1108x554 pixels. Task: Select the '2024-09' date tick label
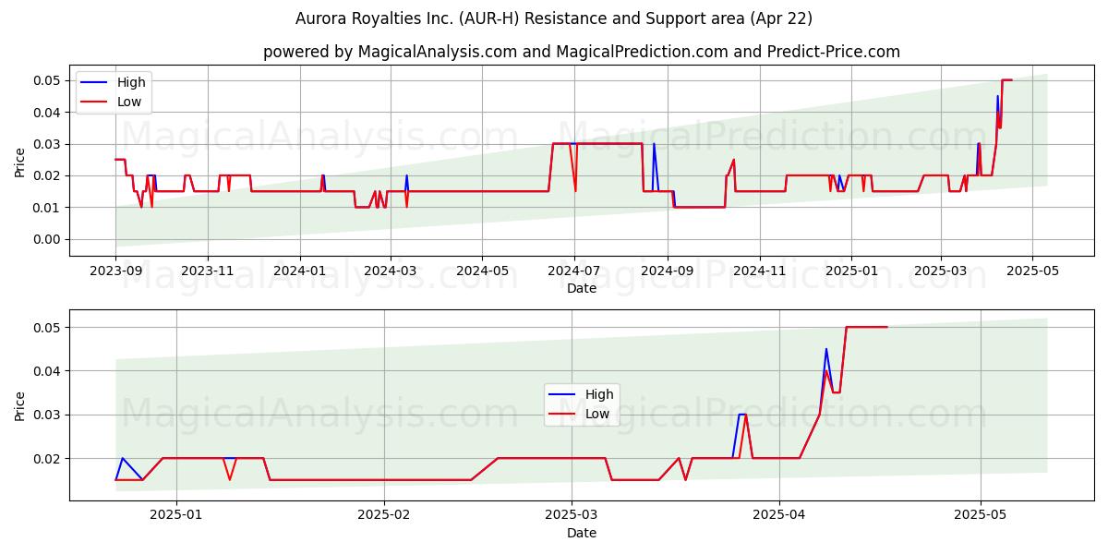tap(667, 271)
